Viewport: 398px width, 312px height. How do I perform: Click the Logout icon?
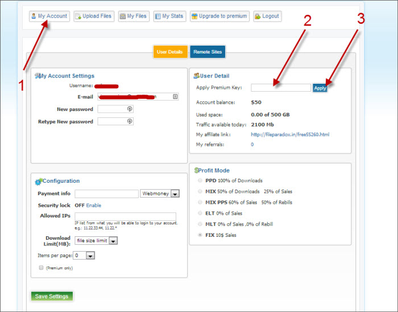258,16
